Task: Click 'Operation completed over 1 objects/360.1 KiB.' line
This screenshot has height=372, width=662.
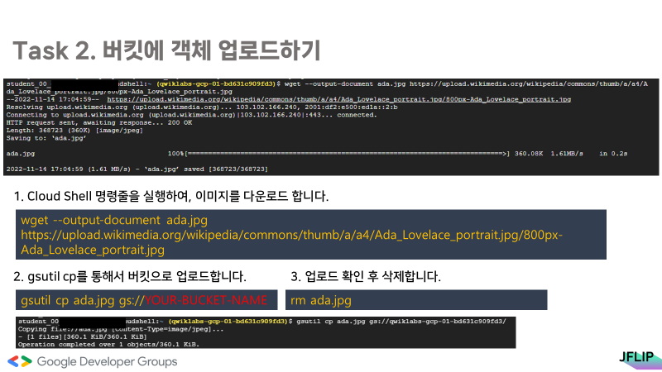Action: tap(108, 344)
